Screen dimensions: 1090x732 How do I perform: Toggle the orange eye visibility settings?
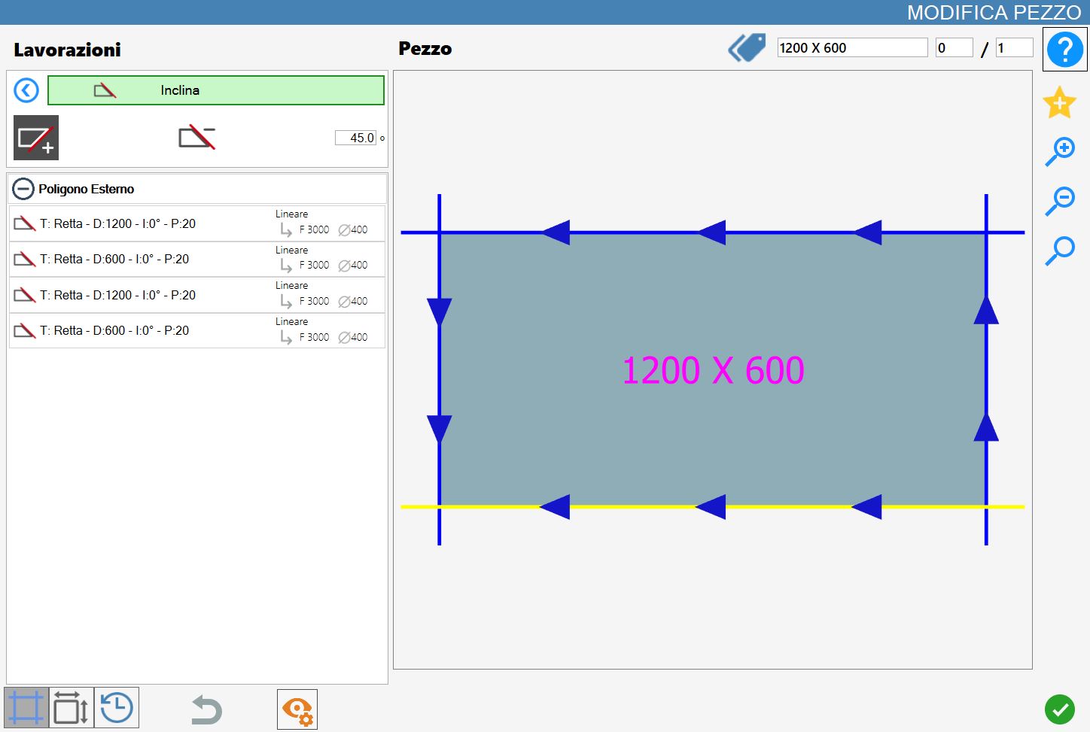[297, 709]
